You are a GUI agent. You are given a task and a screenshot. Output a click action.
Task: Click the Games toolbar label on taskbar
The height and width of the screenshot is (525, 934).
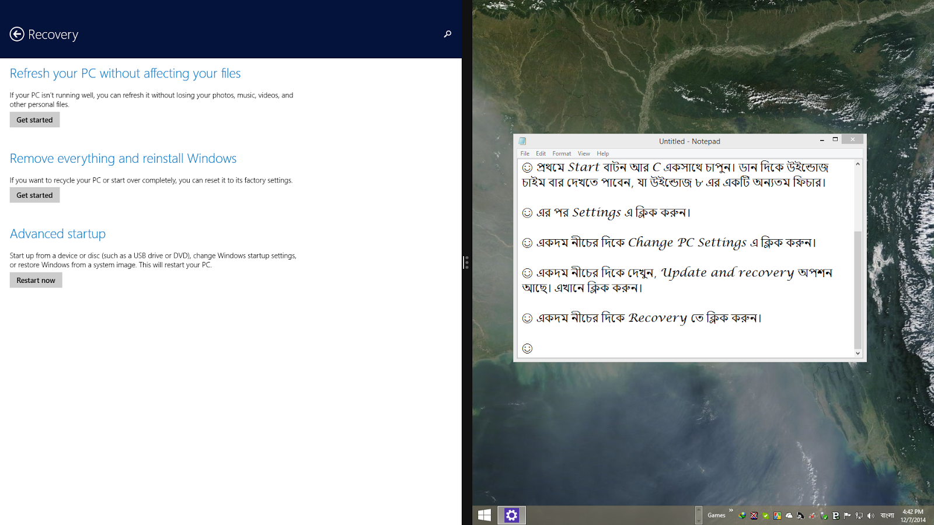click(x=716, y=515)
